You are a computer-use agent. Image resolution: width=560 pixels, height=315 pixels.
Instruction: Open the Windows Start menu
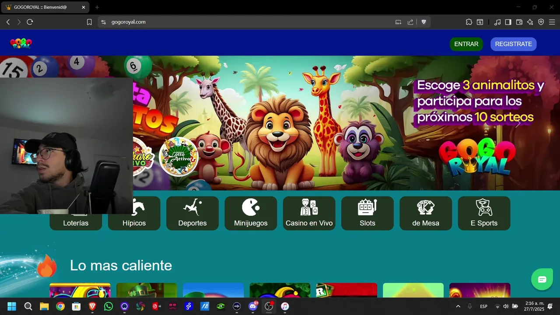pyautogui.click(x=12, y=306)
